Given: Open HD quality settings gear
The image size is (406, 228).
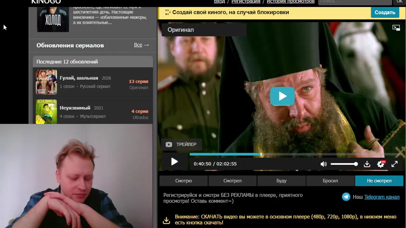Looking at the screenshot, I should point(381,164).
